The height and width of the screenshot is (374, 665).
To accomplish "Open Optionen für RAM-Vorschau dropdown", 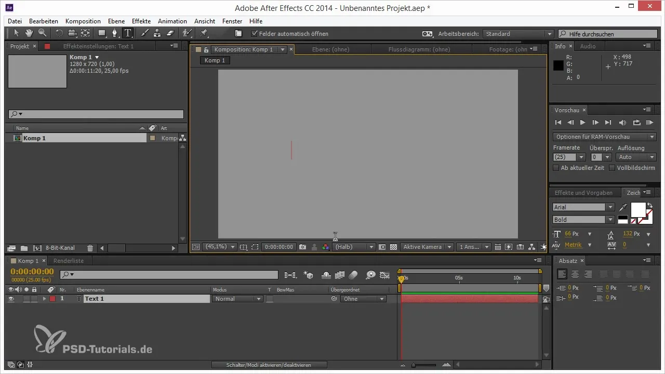I will click(x=605, y=137).
